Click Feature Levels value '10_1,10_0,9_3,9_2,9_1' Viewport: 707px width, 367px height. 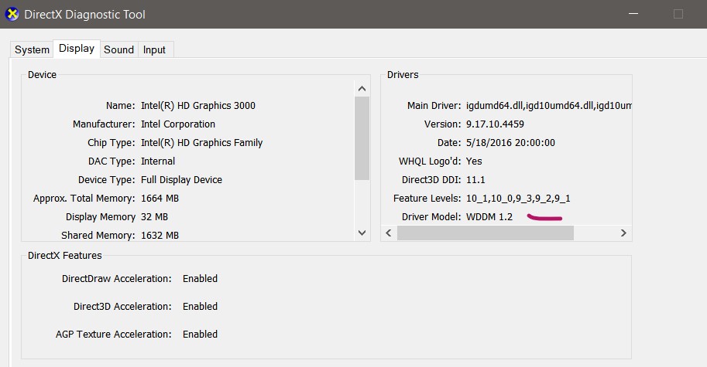[x=518, y=199]
